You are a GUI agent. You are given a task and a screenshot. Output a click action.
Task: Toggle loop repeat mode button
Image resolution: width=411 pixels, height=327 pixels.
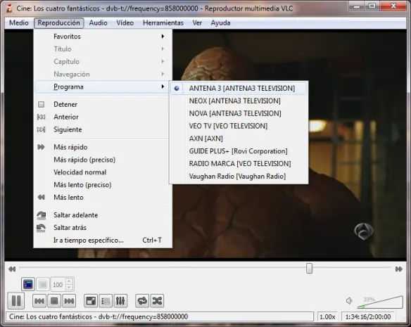tap(142, 301)
